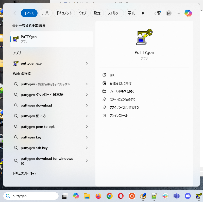Expand puttygen pem to ppk chevron
The height and width of the screenshot is (202, 203).
pos(87,127)
